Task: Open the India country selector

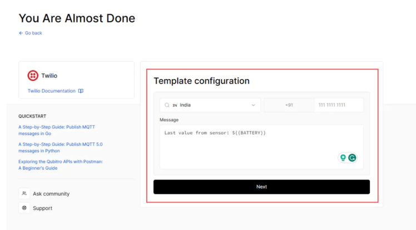Action: (210, 105)
